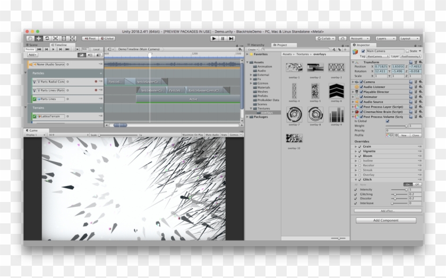Expand the Packages folder in Project
This screenshot has width=446, height=278.
(x=247, y=117)
